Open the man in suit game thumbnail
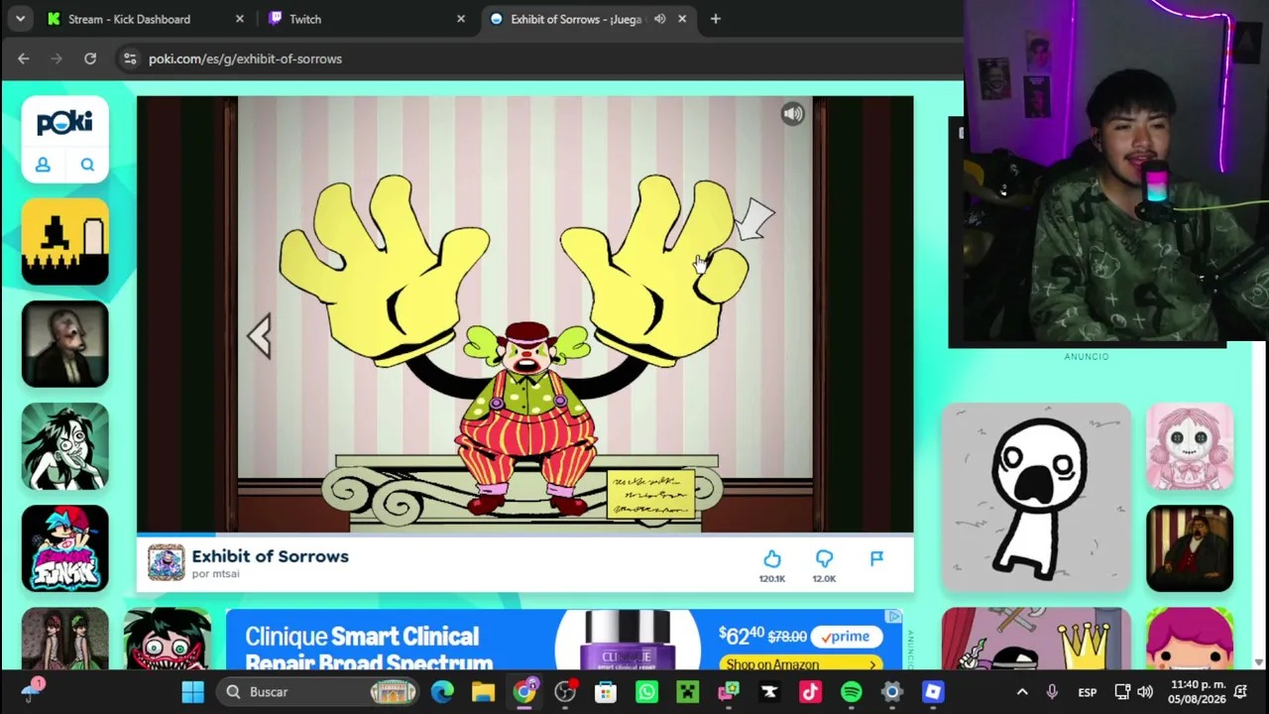 click(x=1190, y=548)
